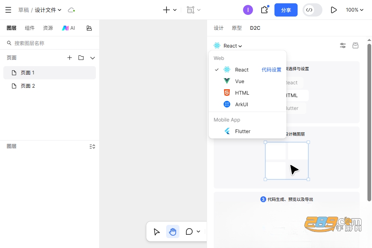Select the move arrow tool

tap(157, 231)
